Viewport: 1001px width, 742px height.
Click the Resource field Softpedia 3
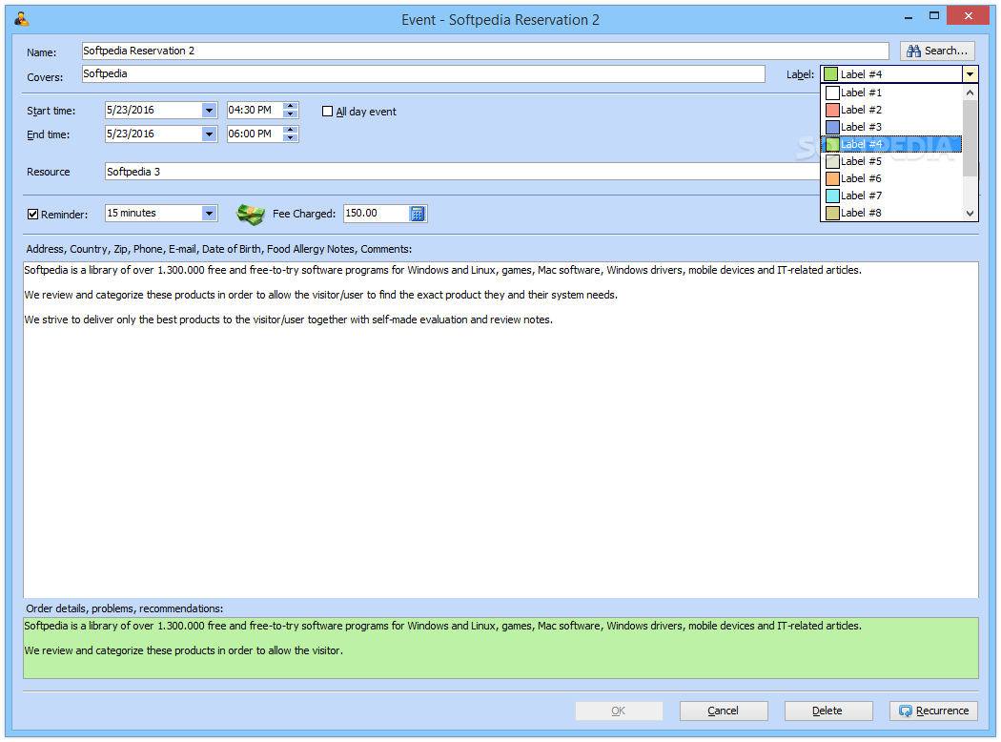(462, 172)
